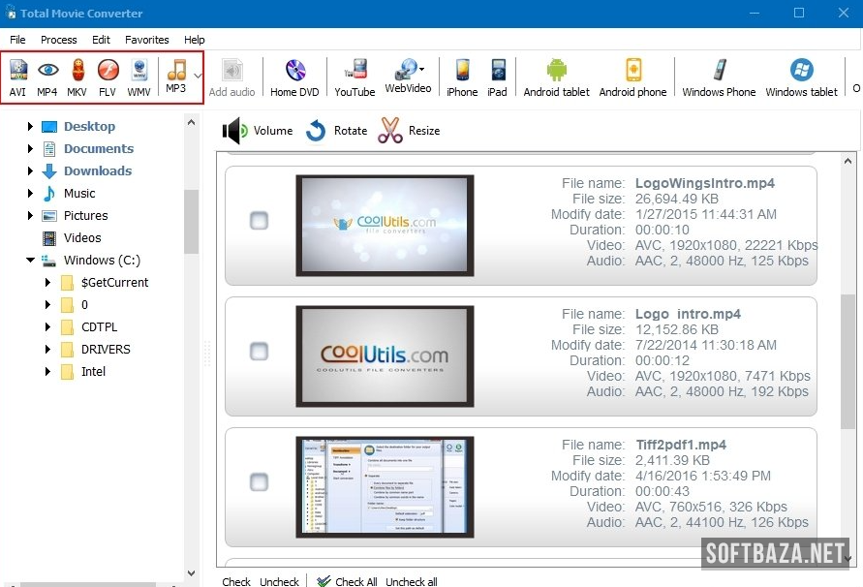863x587 pixels.
Task: Click the Uncheck all button
Action: click(412, 581)
